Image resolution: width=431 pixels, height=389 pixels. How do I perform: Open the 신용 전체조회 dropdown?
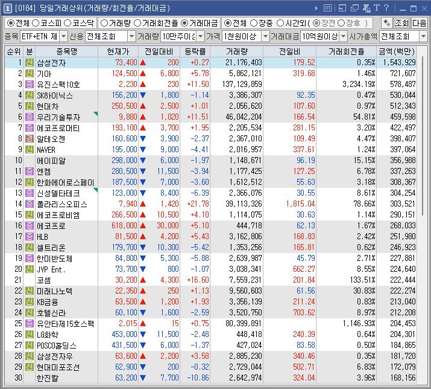tap(131, 36)
